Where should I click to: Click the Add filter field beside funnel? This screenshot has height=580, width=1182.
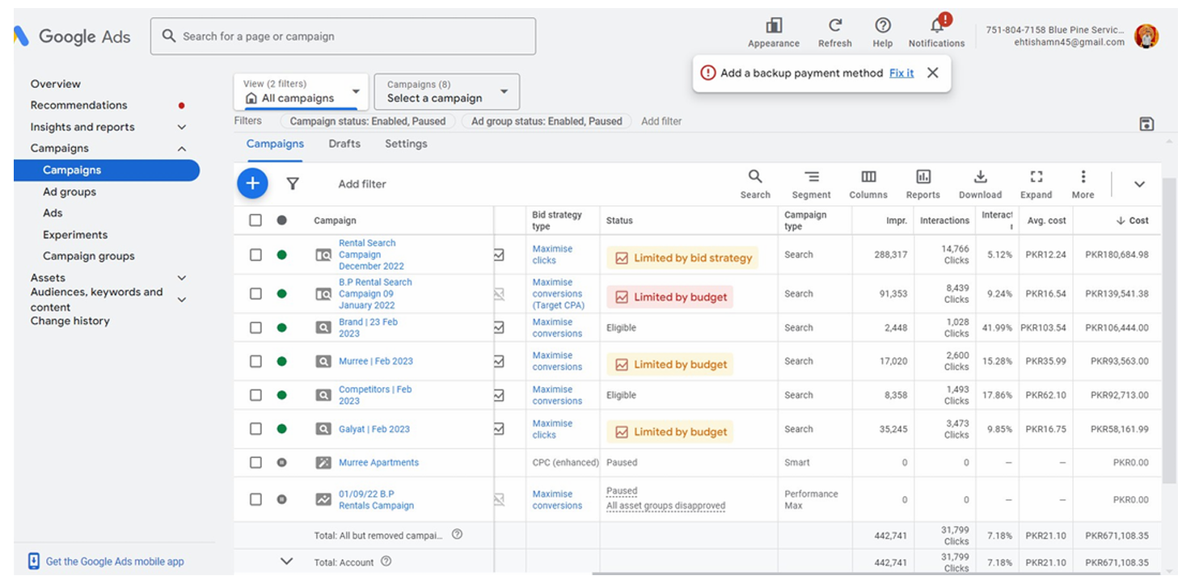click(362, 184)
